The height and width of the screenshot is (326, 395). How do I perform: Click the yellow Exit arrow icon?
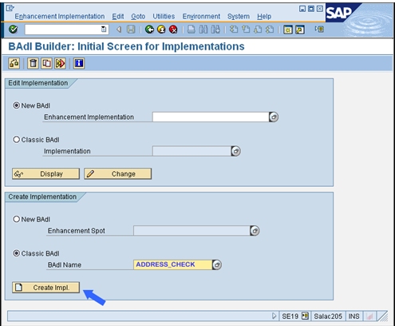pos(161,30)
